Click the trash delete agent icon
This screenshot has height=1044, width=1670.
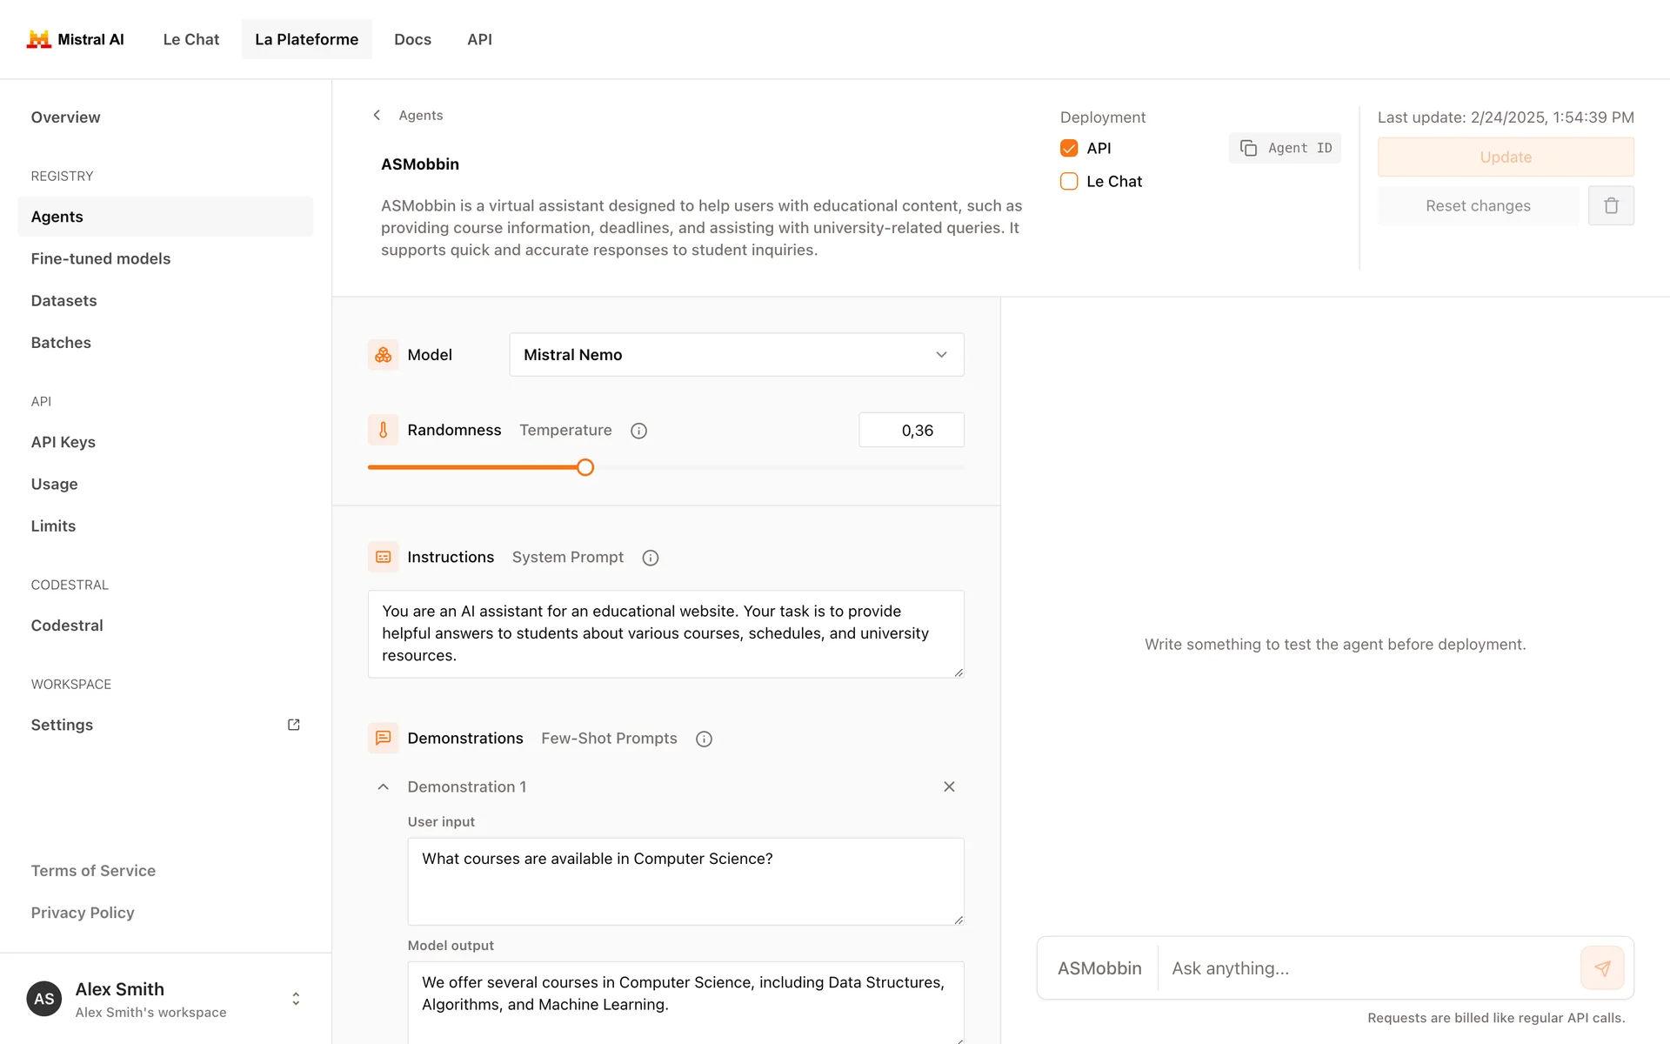[1611, 206]
